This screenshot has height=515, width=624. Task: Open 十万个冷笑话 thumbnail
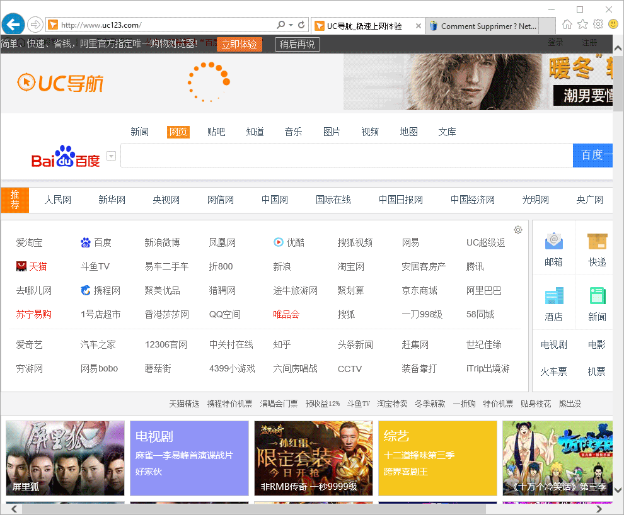[x=558, y=458]
